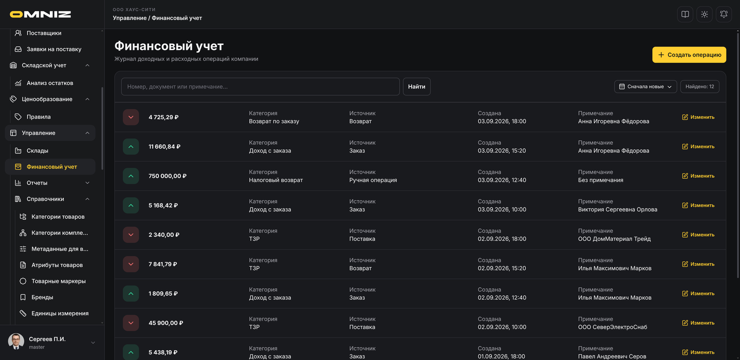Click the Поставщики sidebar icon
The width and height of the screenshot is (740, 360).
(x=18, y=33)
